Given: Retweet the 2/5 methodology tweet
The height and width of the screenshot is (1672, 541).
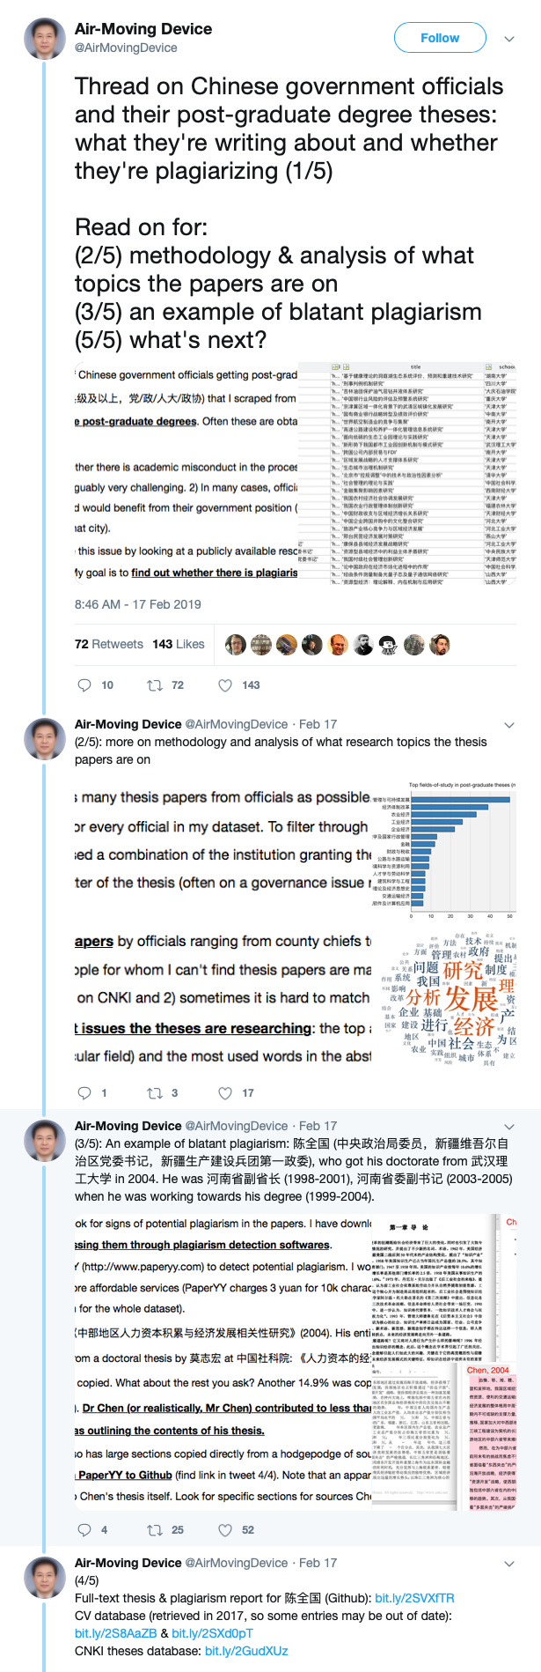Looking at the screenshot, I should coord(155,1093).
